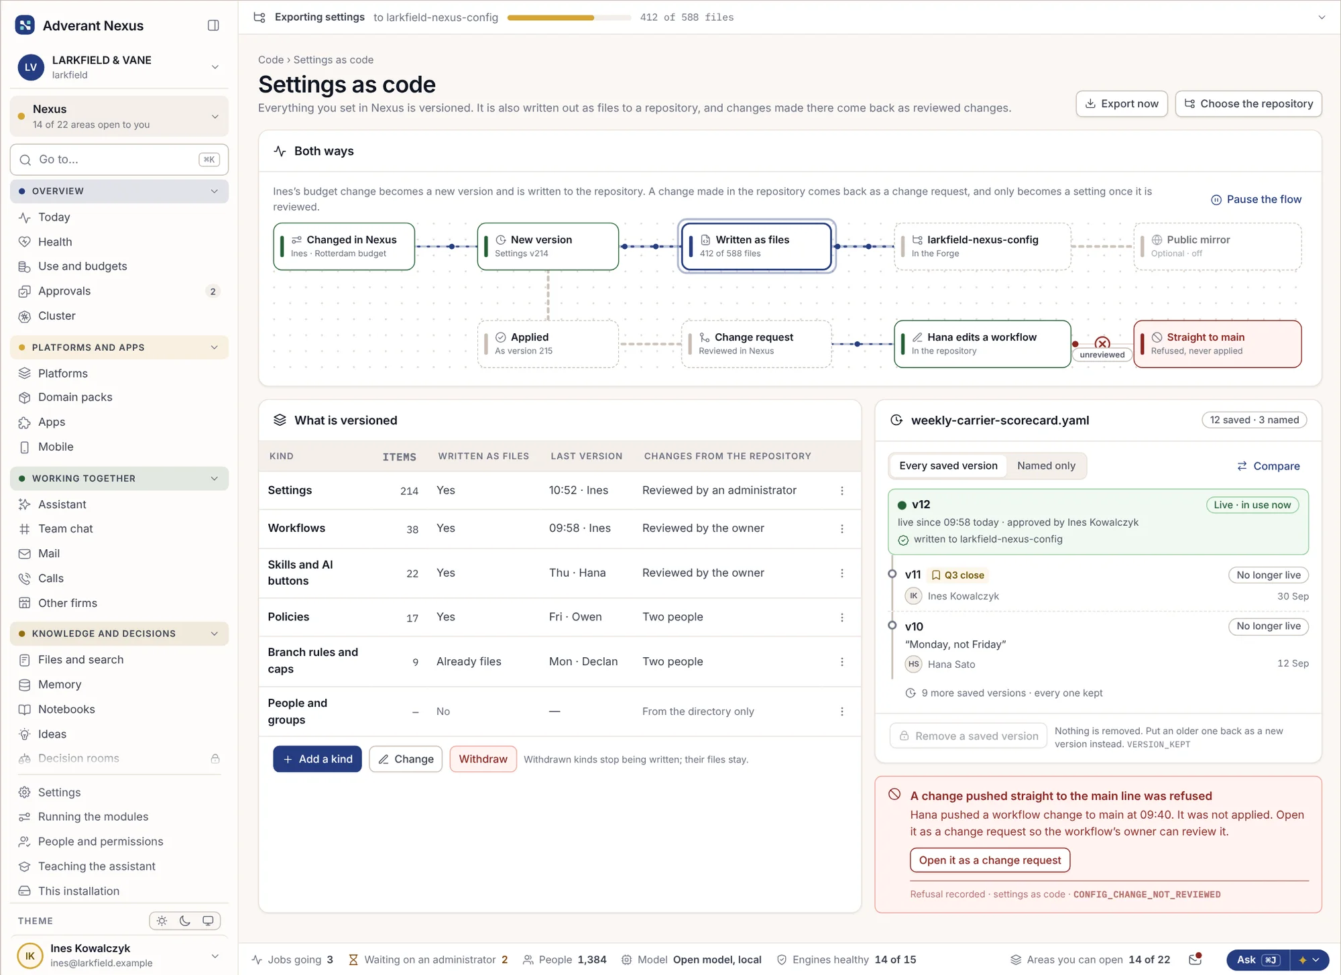Open the Cluster sidebar item

pos(119,316)
